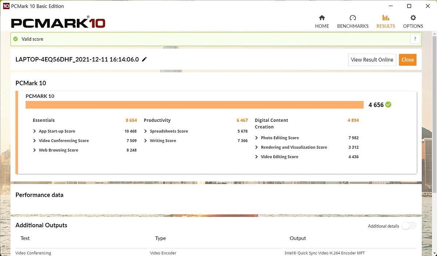This screenshot has width=437, height=256.
Task: Click the question mark help button
Action: click(x=415, y=39)
